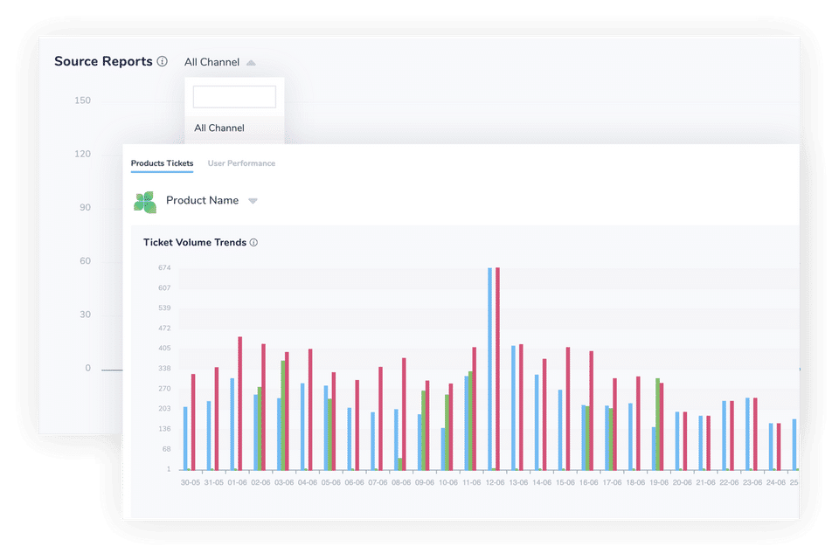
Task: Click the green bar for 19-06
Action: (657, 424)
